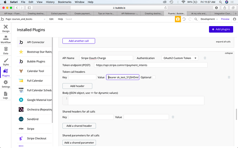Click the Bubble logo in editor bar
This screenshot has width=238, height=148.
[x=2, y=19]
